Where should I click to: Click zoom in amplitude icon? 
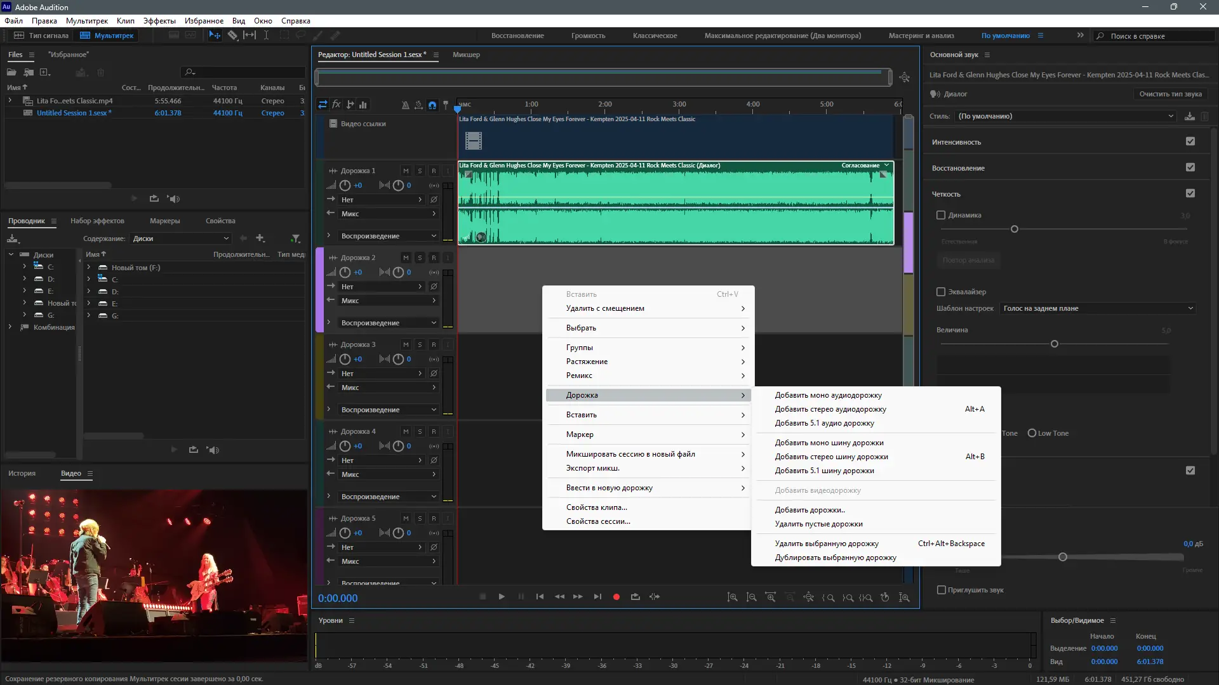tap(733, 597)
